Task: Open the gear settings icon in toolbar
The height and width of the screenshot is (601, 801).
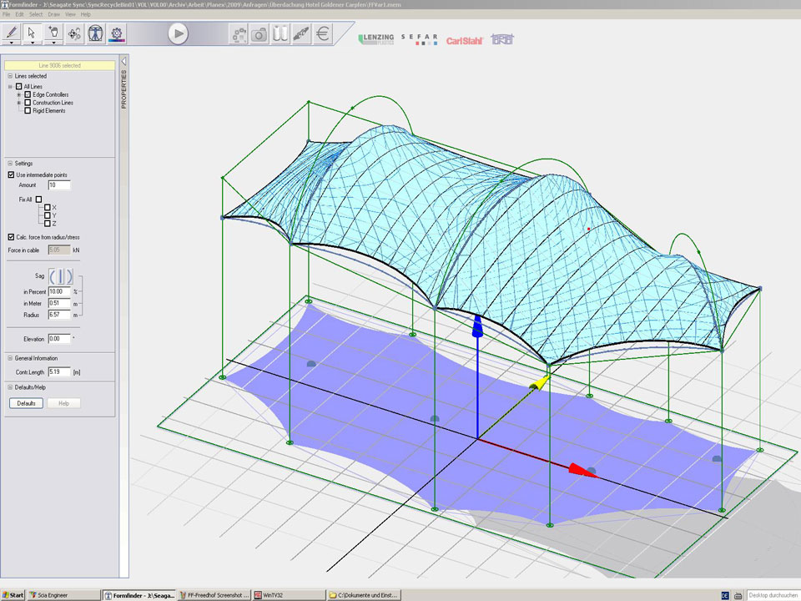Action: click(x=116, y=33)
